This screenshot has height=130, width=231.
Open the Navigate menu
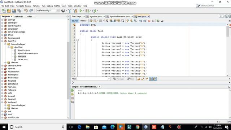[x=20, y=6]
